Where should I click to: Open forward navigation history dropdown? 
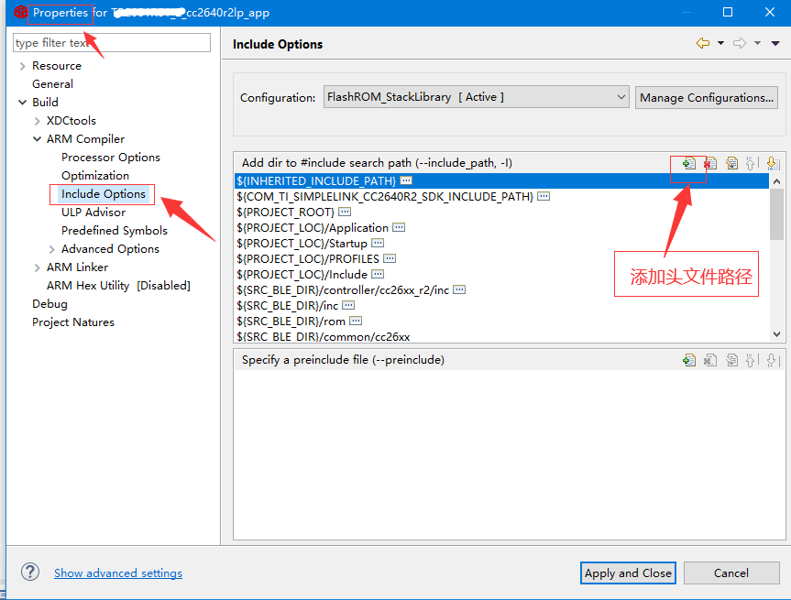pyautogui.click(x=757, y=43)
